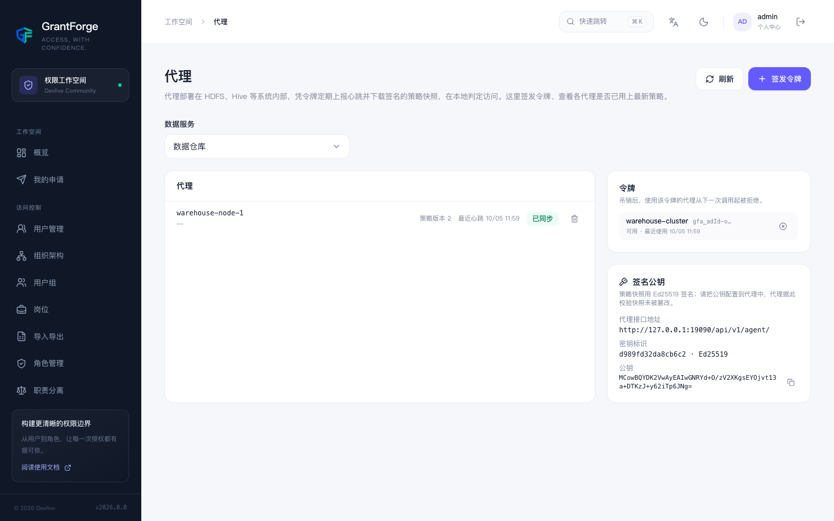
Task: Open 个人中心 under admin
Action: (769, 27)
